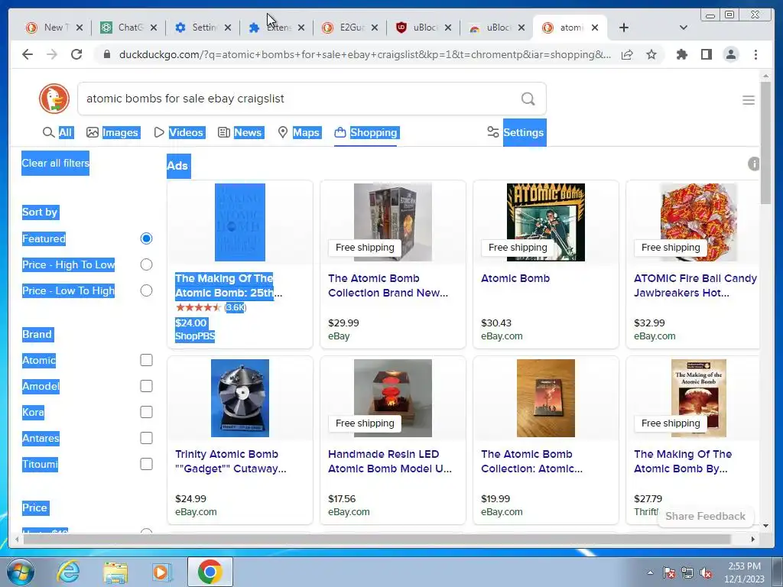Viewport: 783px width, 587px height.
Task: Switch to the Videos tab
Action: click(179, 132)
